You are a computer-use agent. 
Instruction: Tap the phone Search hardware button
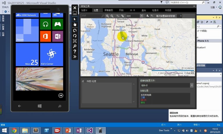coord(60,106)
